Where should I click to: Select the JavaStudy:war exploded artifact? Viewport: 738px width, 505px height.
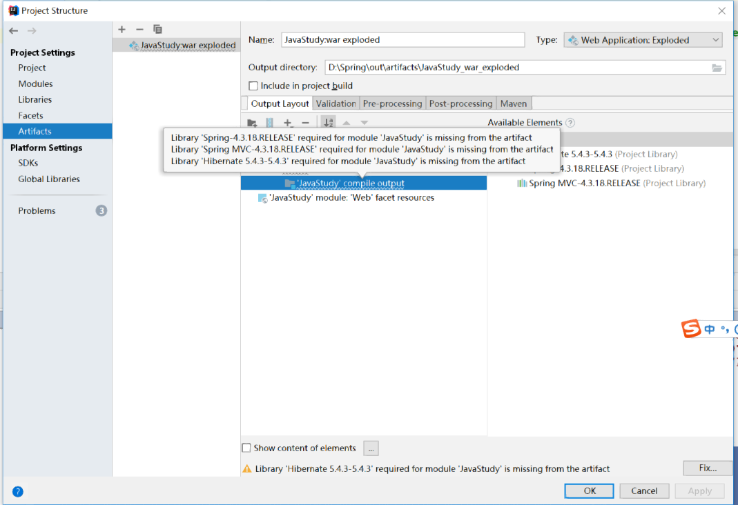pos(177,46)
